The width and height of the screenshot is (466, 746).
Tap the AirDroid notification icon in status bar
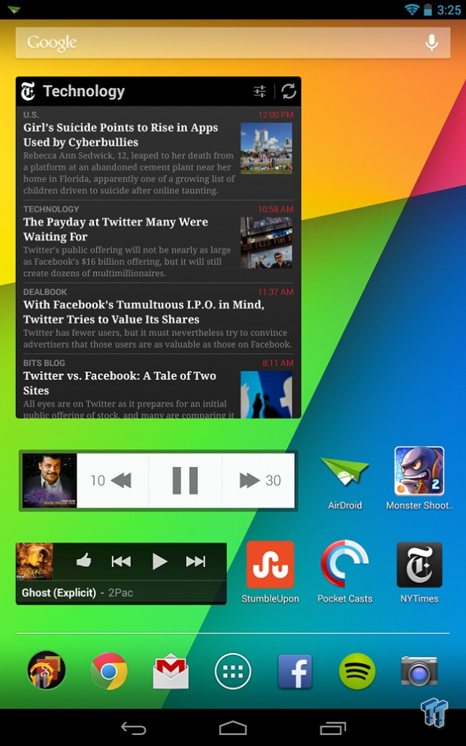click(14, 10)
